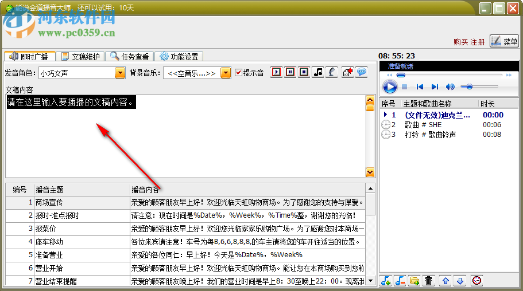Switch to the 文稿维护 tab
523x291 pixels.
point(80,56)
